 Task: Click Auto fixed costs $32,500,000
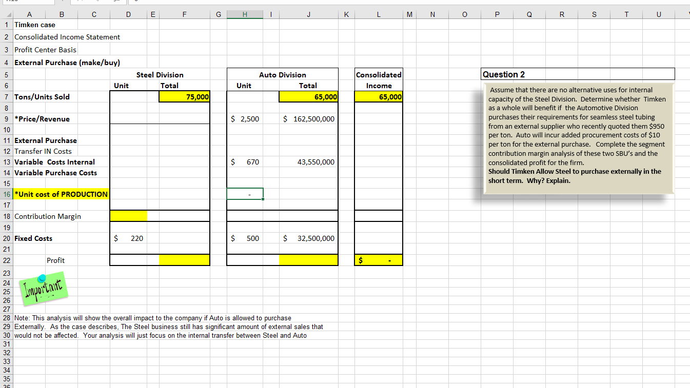(x=308, y=238)
